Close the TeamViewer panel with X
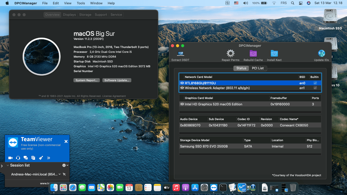This screenshot has width=347, height=195. (x=66, y=141)
